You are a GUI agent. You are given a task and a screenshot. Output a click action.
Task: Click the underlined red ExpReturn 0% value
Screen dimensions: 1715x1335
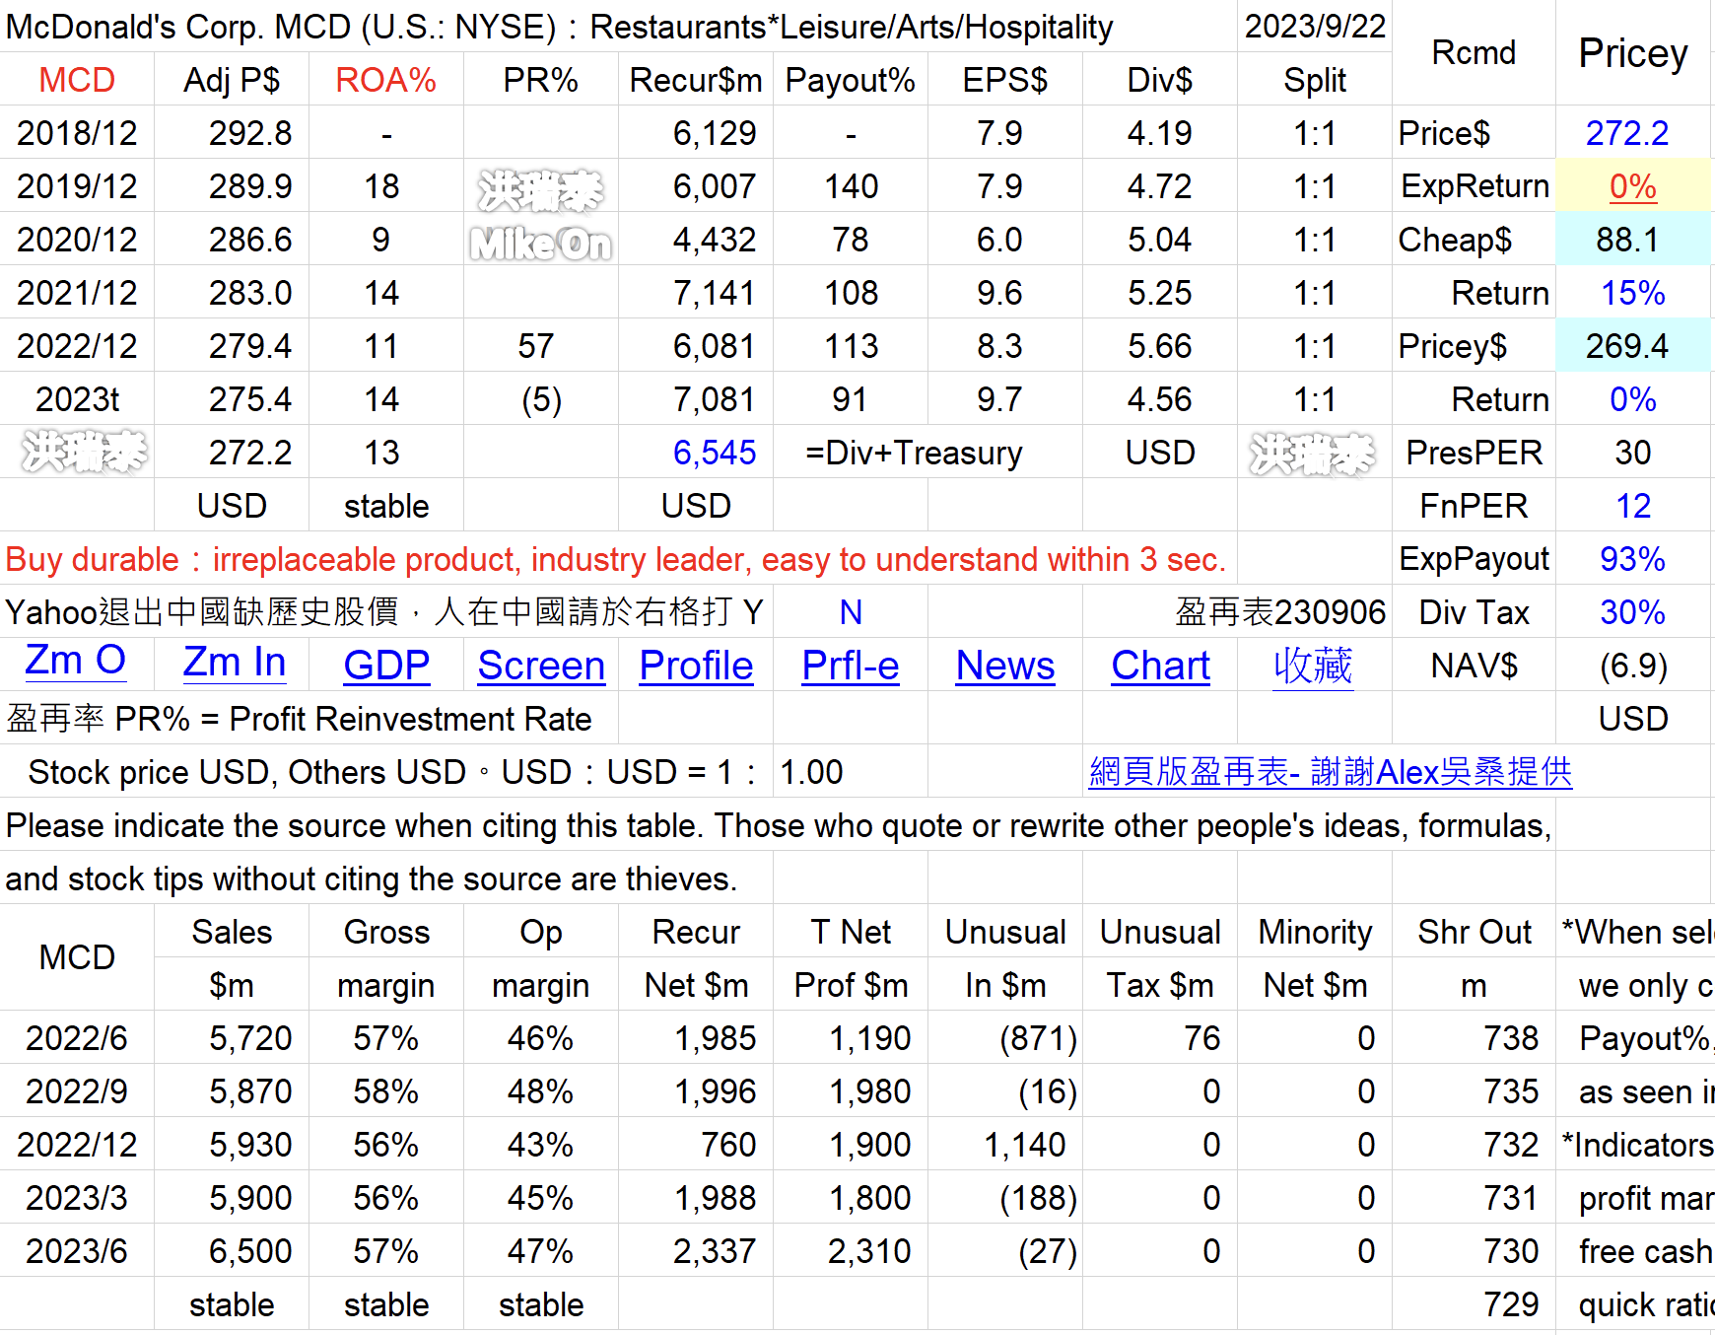click(x=1633, y=186)
